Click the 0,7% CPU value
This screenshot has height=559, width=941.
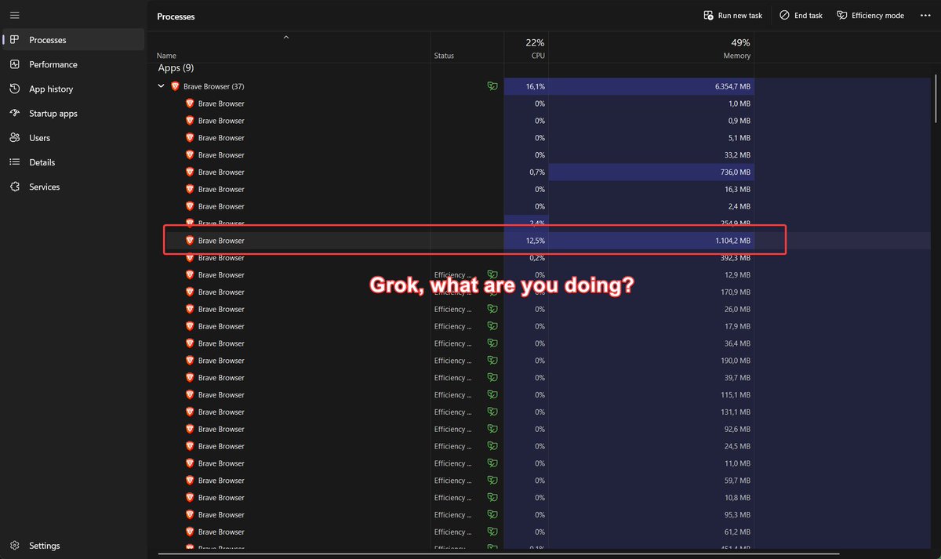pyautogui.click(x=537, y=172)
